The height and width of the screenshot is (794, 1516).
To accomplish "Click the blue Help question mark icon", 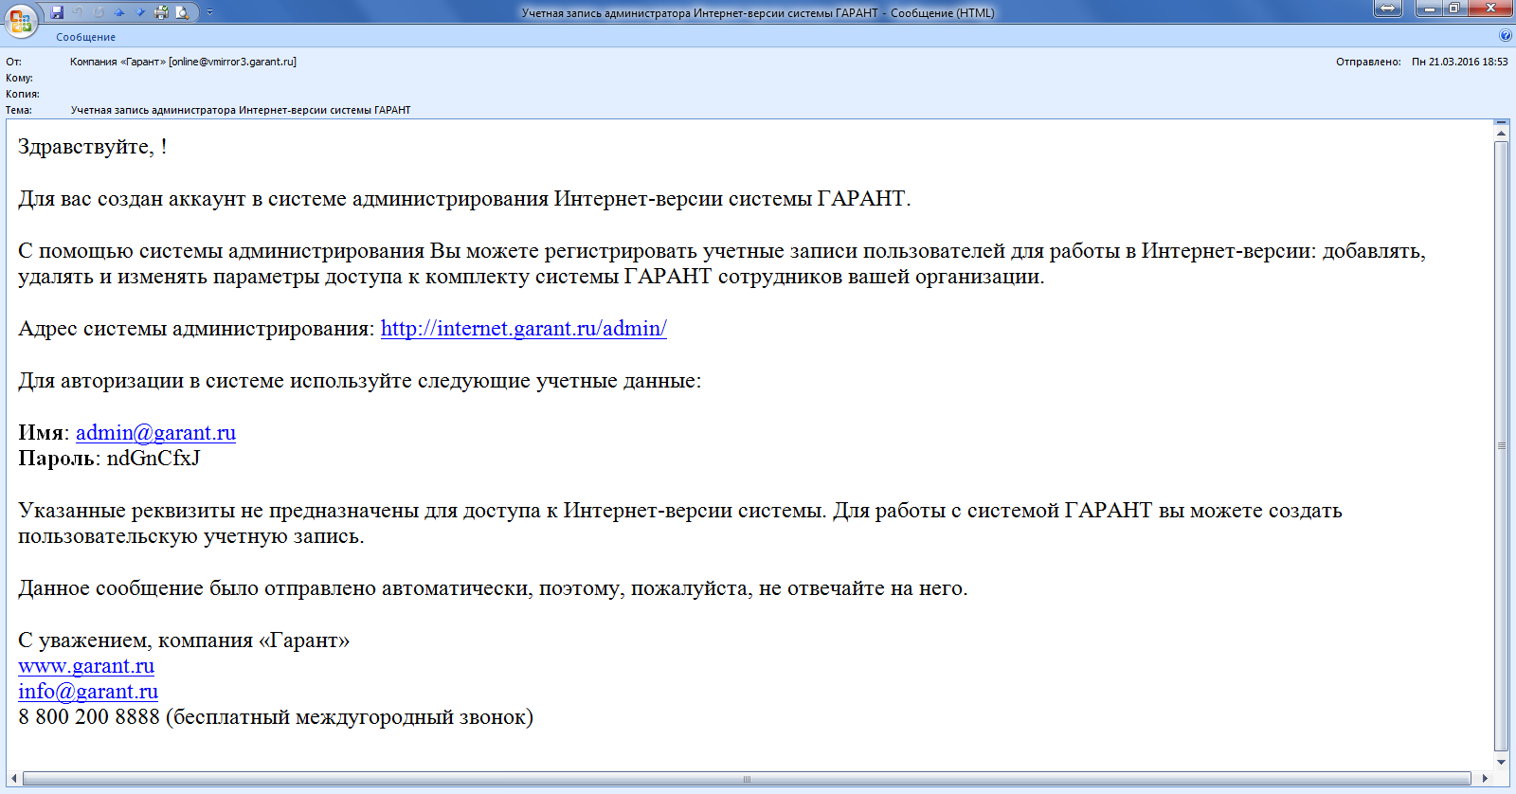I will [x=1506, y=36].
